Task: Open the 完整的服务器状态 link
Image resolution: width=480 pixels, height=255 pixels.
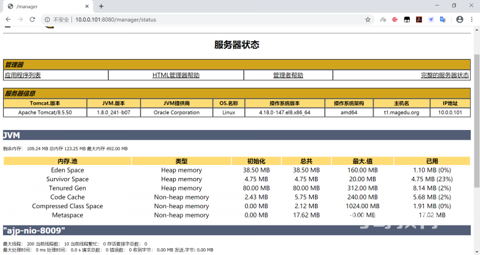Action: [x=445, y=75]
